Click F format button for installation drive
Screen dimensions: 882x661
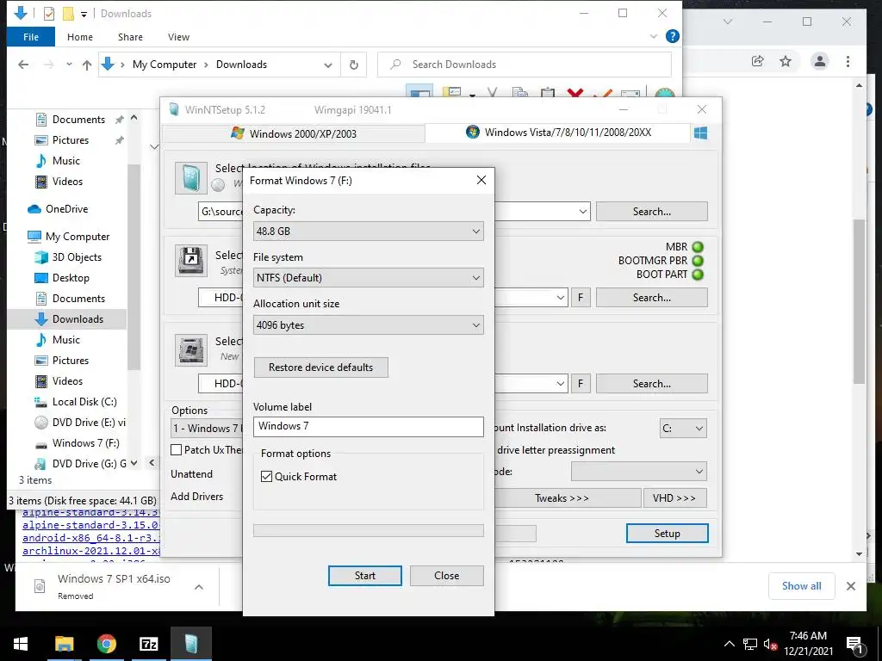pos(581,384)
